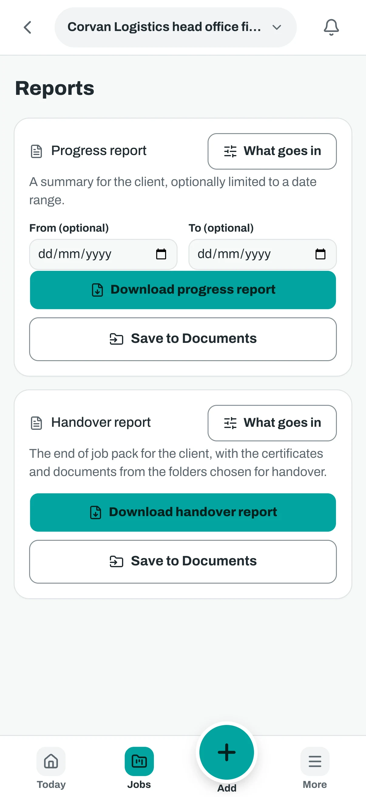The image size is (366, 797).
Task: Open the More menu tab
Action: click(x=315, y=768)
